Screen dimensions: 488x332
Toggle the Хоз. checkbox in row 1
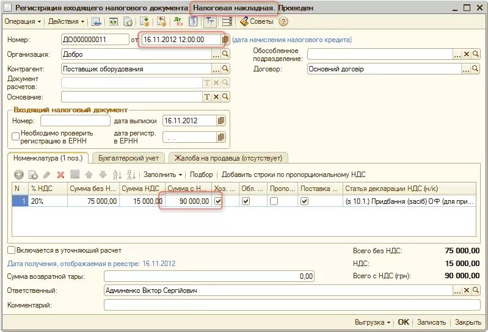tap(218, 201)
